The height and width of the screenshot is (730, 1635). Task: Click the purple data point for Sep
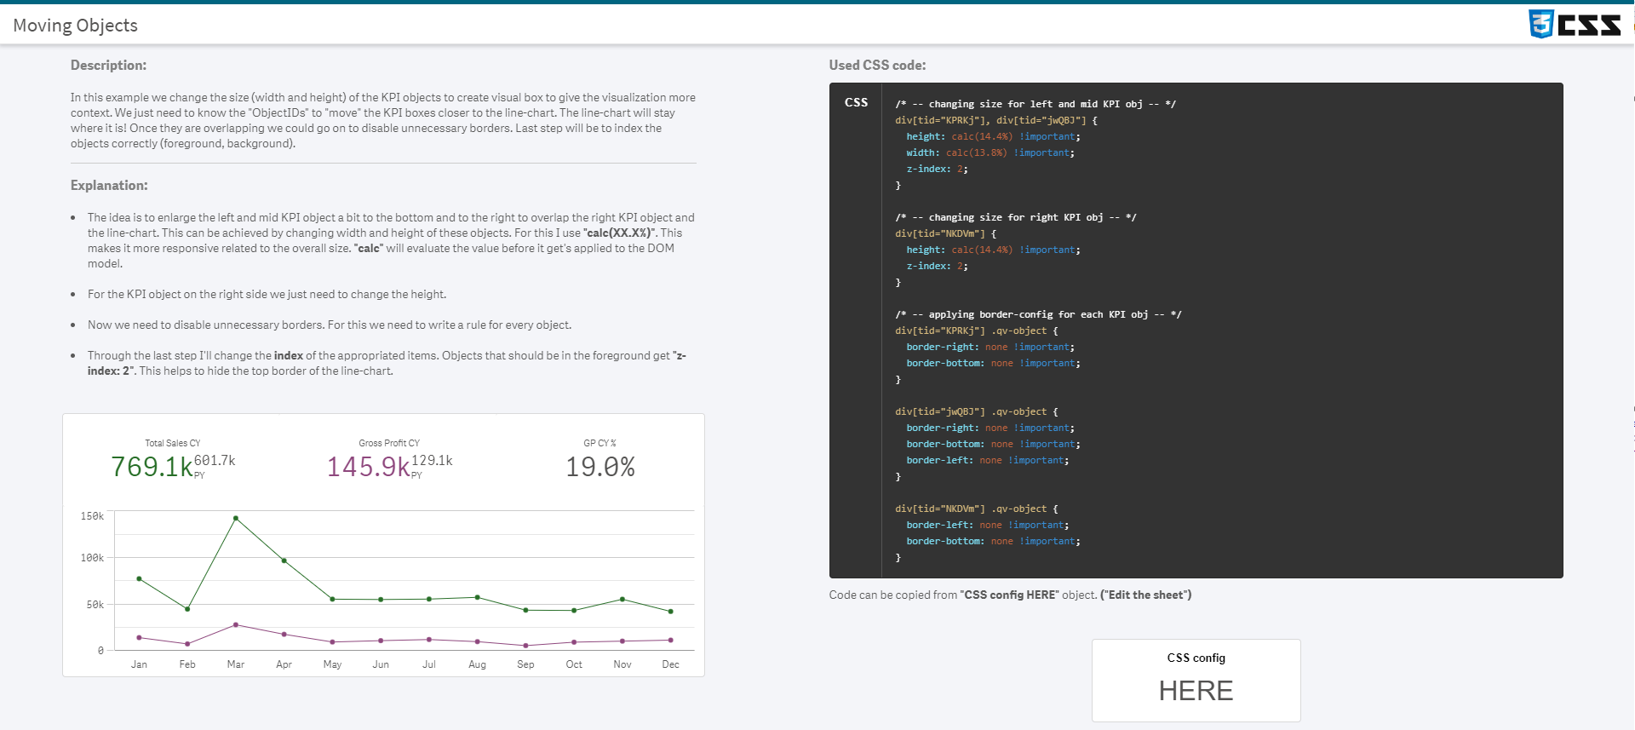pyautogui.click(x=525, y=646)
